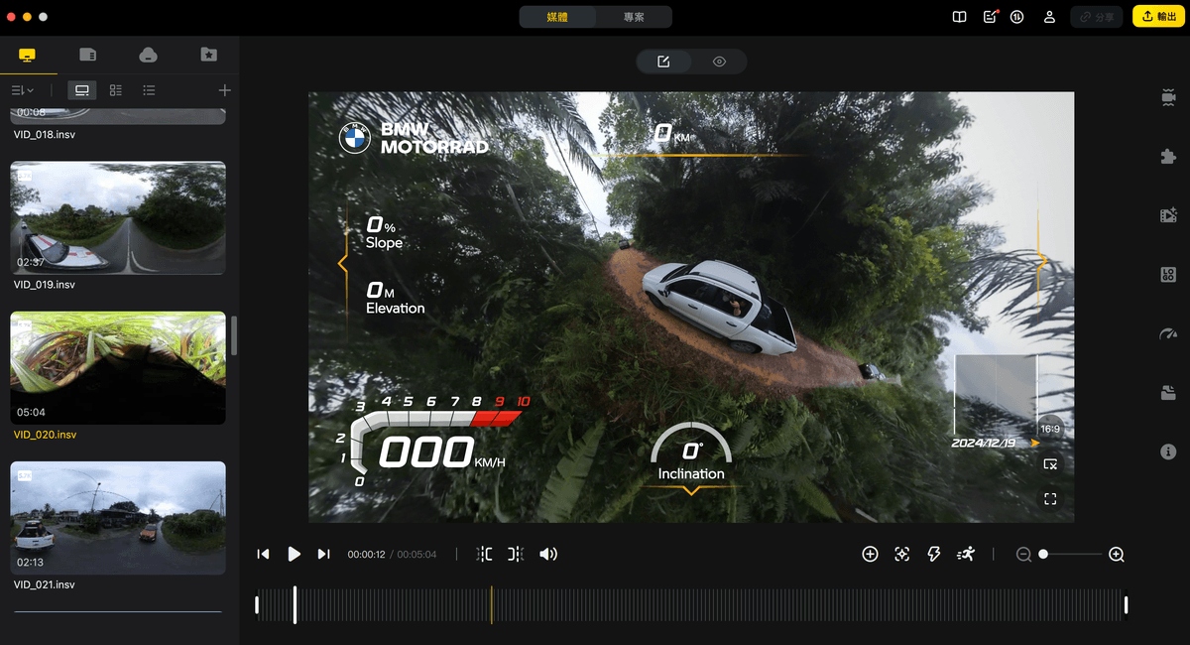
Task: Open the stabilization camera icon in right sidebar
Action: point(1168,96)
